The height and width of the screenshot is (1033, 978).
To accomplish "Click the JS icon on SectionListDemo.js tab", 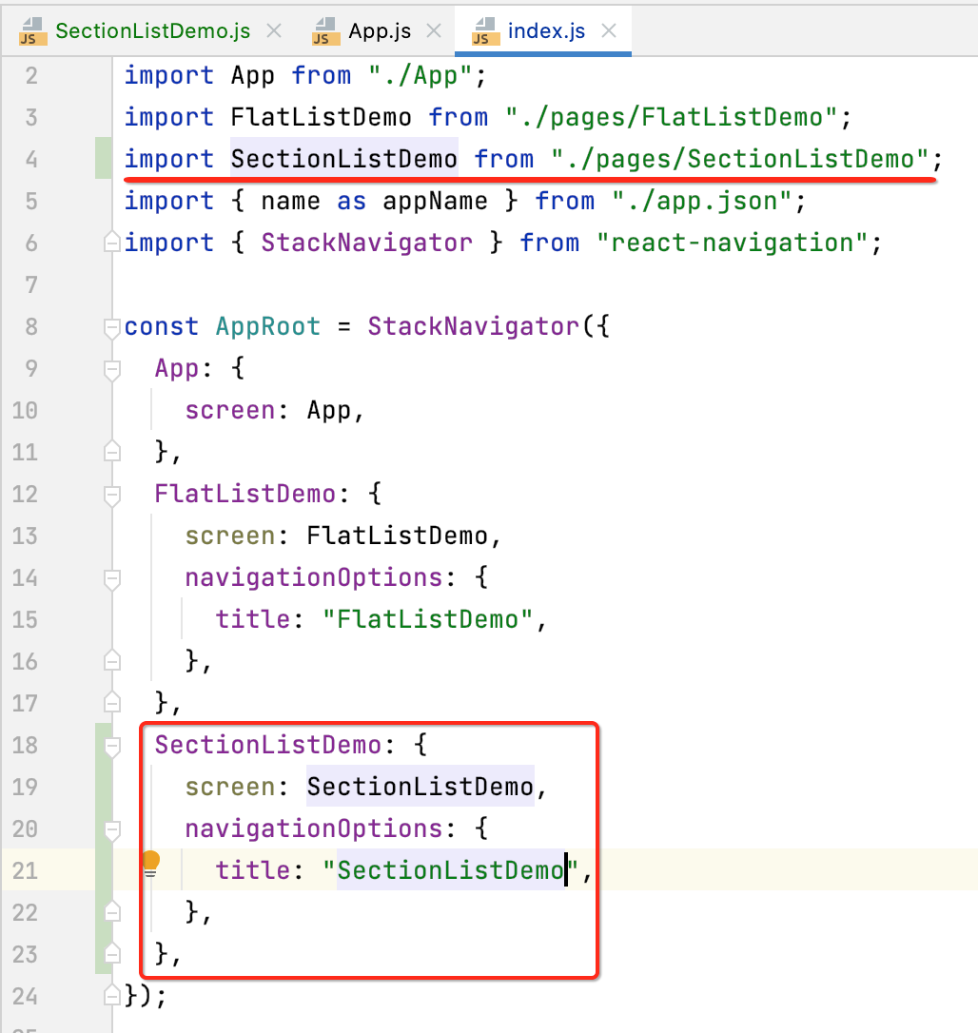I will 31,30.
